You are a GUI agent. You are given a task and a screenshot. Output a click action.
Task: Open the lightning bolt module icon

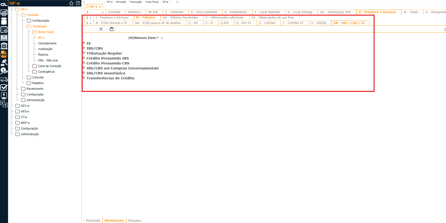click(x=4, y=96)
